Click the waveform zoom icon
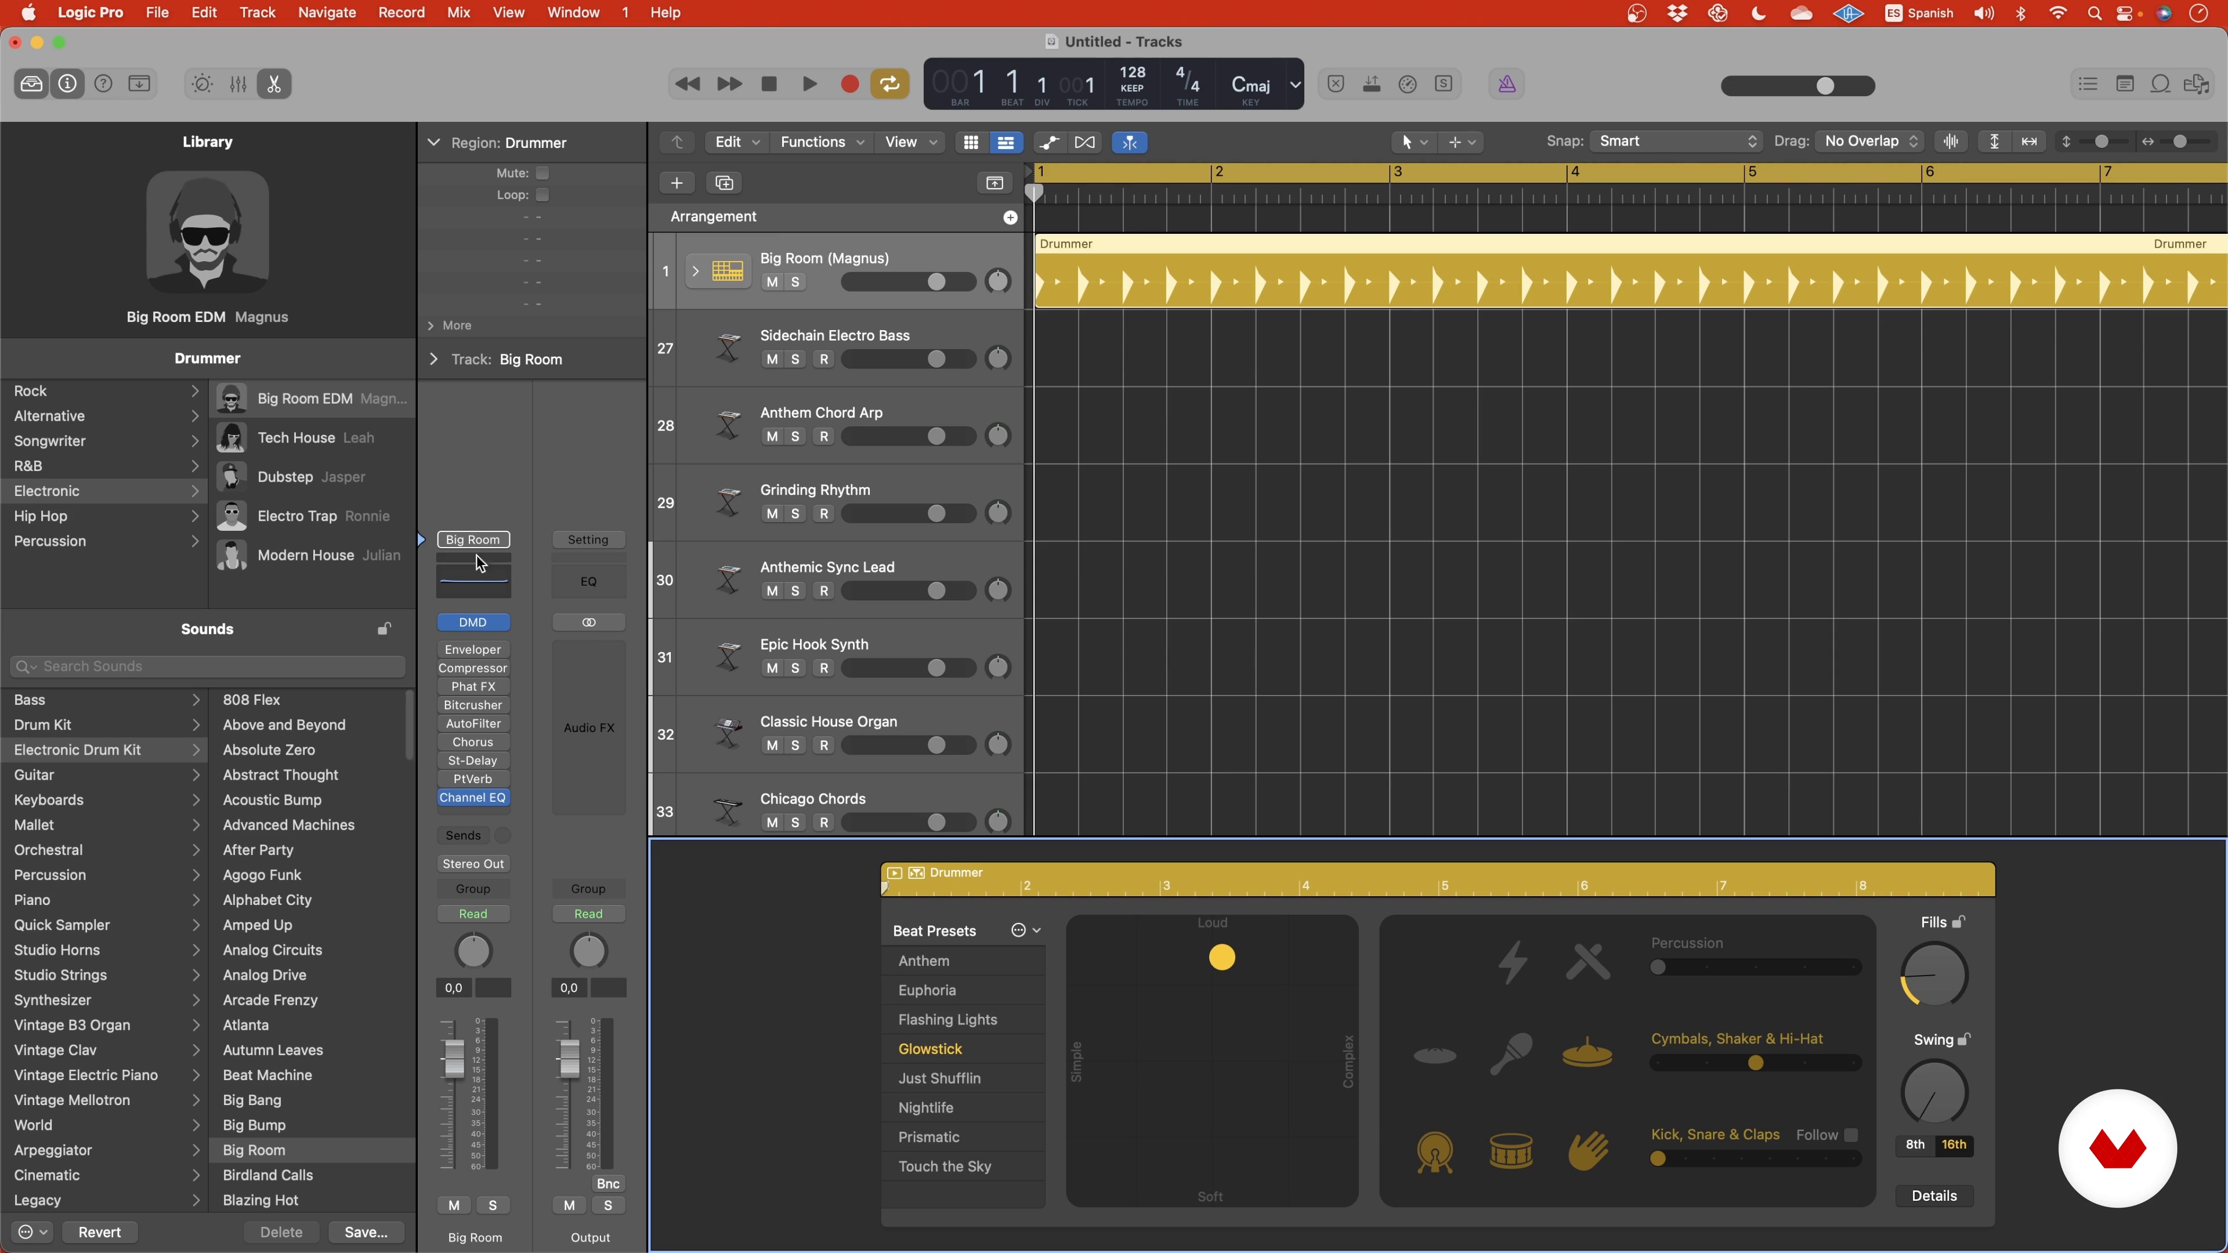2228x1253 pixels. pyautogui.click(x=1951, y=141)
